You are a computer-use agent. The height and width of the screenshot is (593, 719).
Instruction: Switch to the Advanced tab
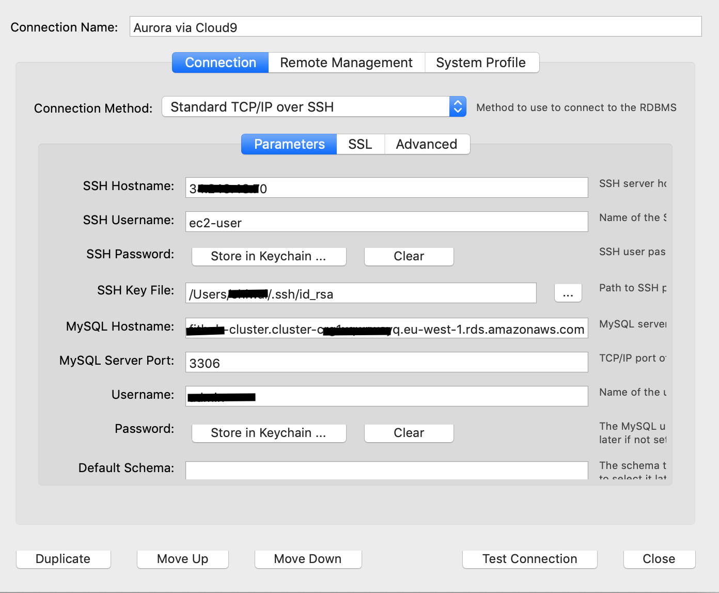pyautogui.click(x=427, y=144)
